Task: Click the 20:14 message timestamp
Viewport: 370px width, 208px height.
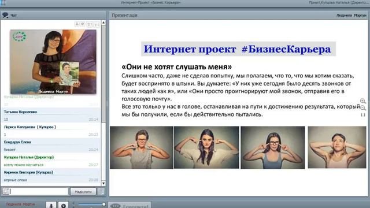Action: tap(94, 120)
